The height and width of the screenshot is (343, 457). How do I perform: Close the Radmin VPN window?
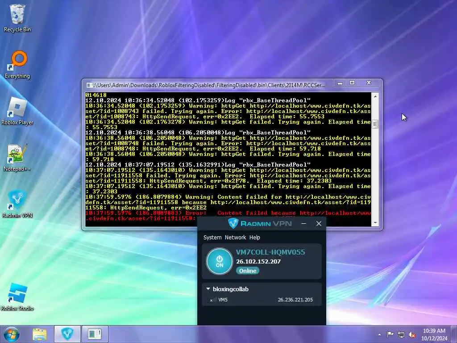click(319, 224)
